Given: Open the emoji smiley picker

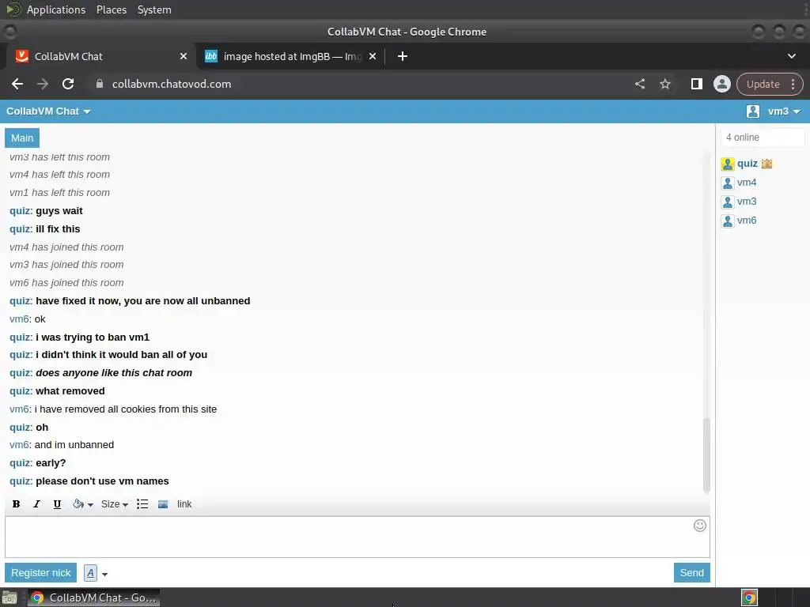Looking at the screenshot, I should (x=699, y=526).
